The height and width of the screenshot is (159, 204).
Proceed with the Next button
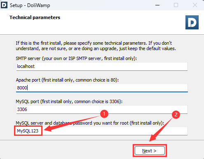[150, 151]
